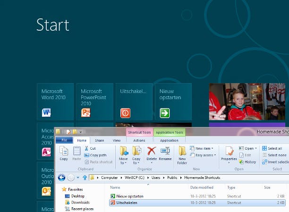Click Paste shortcut in the ribbon
The height and width of the screenshot is (212, 289).
[x=99, y=162]
